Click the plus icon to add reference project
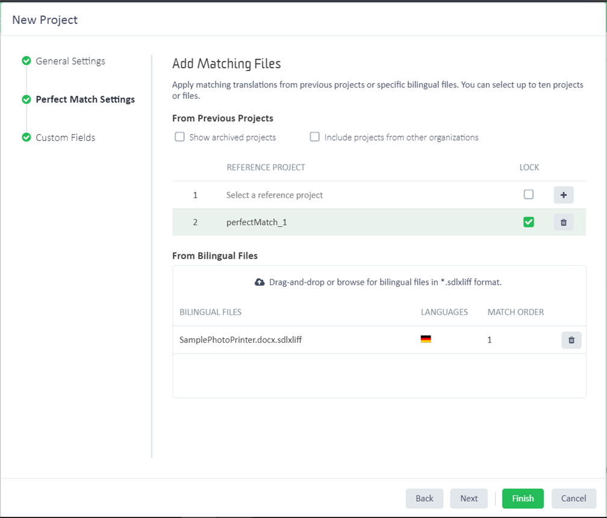This screenshot has width=607, height=518. 564,195
